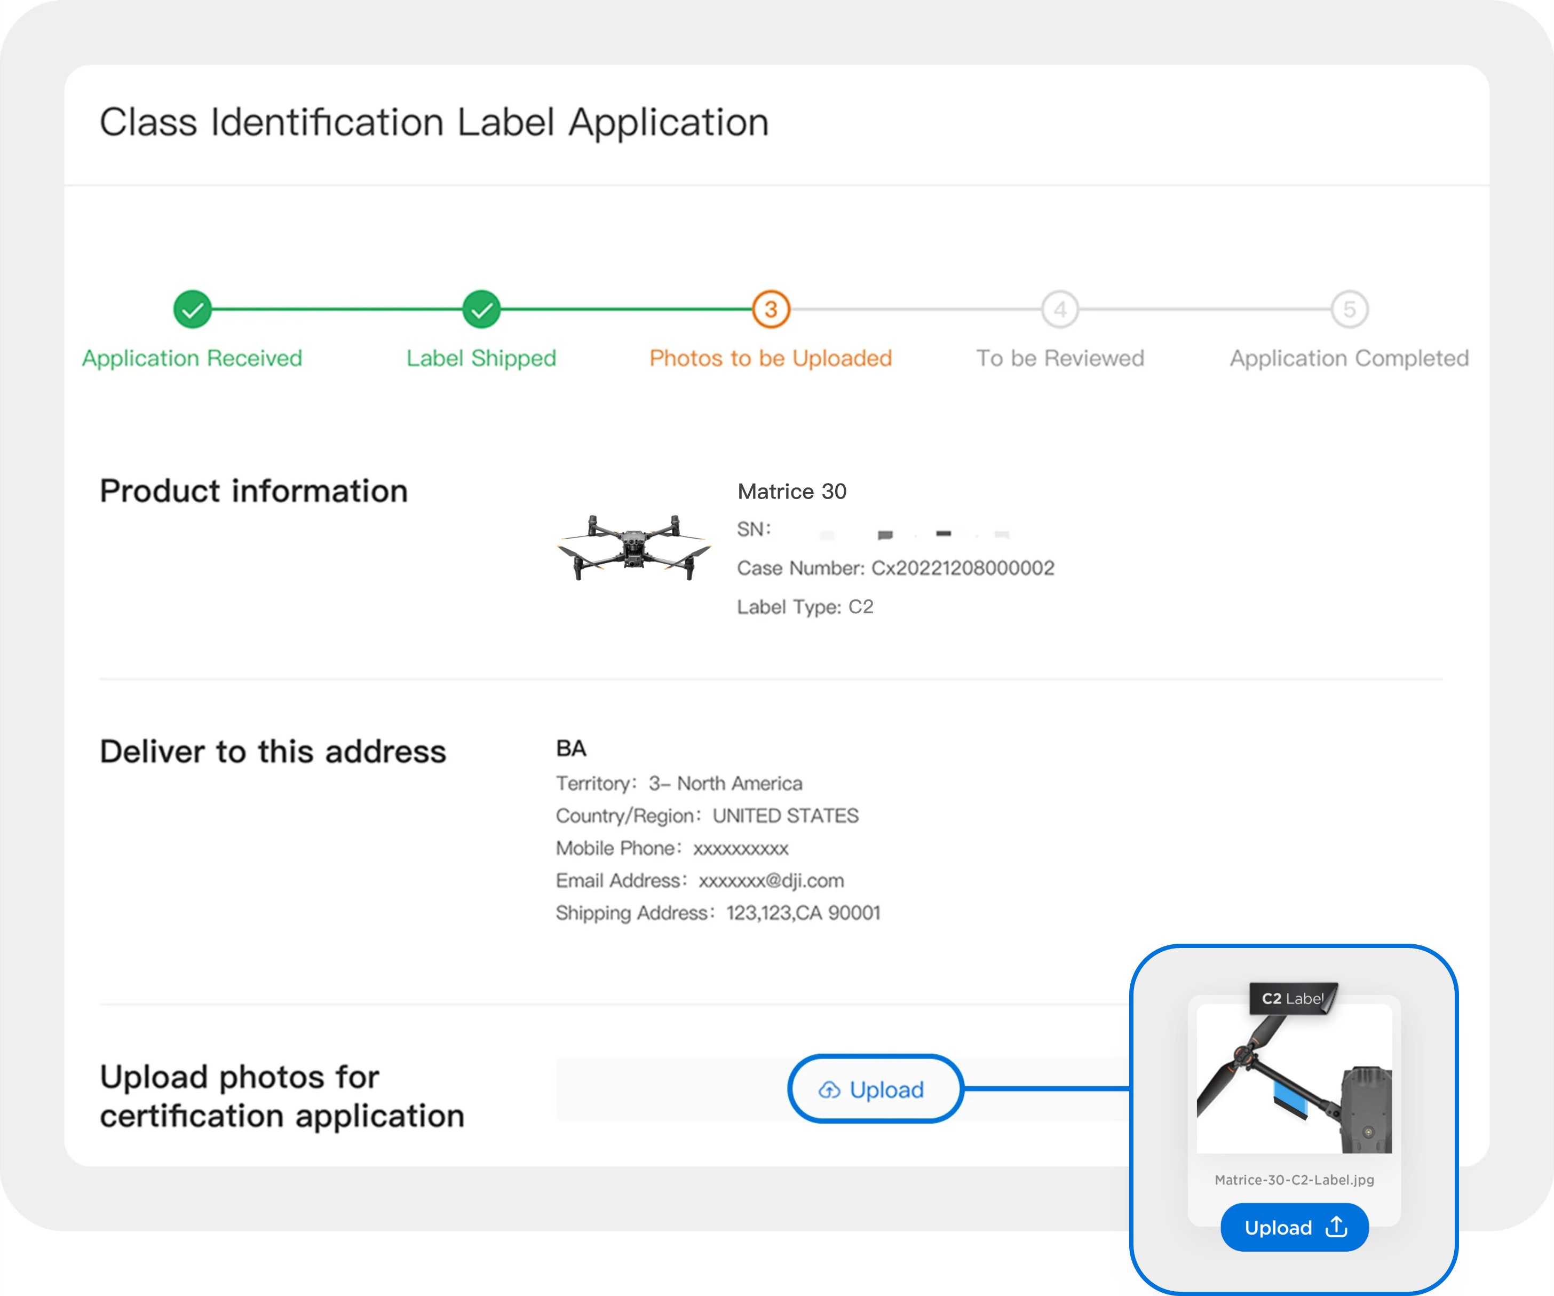
Task: Select the Application Completed step label
Action: [1349, 358]
